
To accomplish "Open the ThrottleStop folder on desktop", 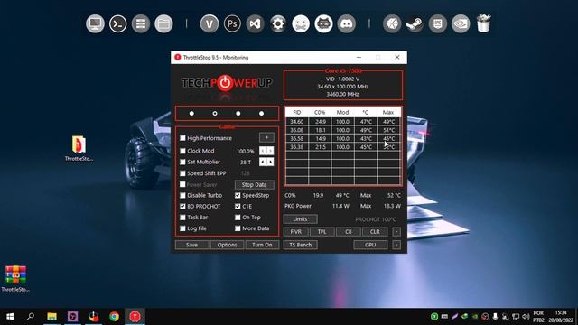I will coord(79,148).
